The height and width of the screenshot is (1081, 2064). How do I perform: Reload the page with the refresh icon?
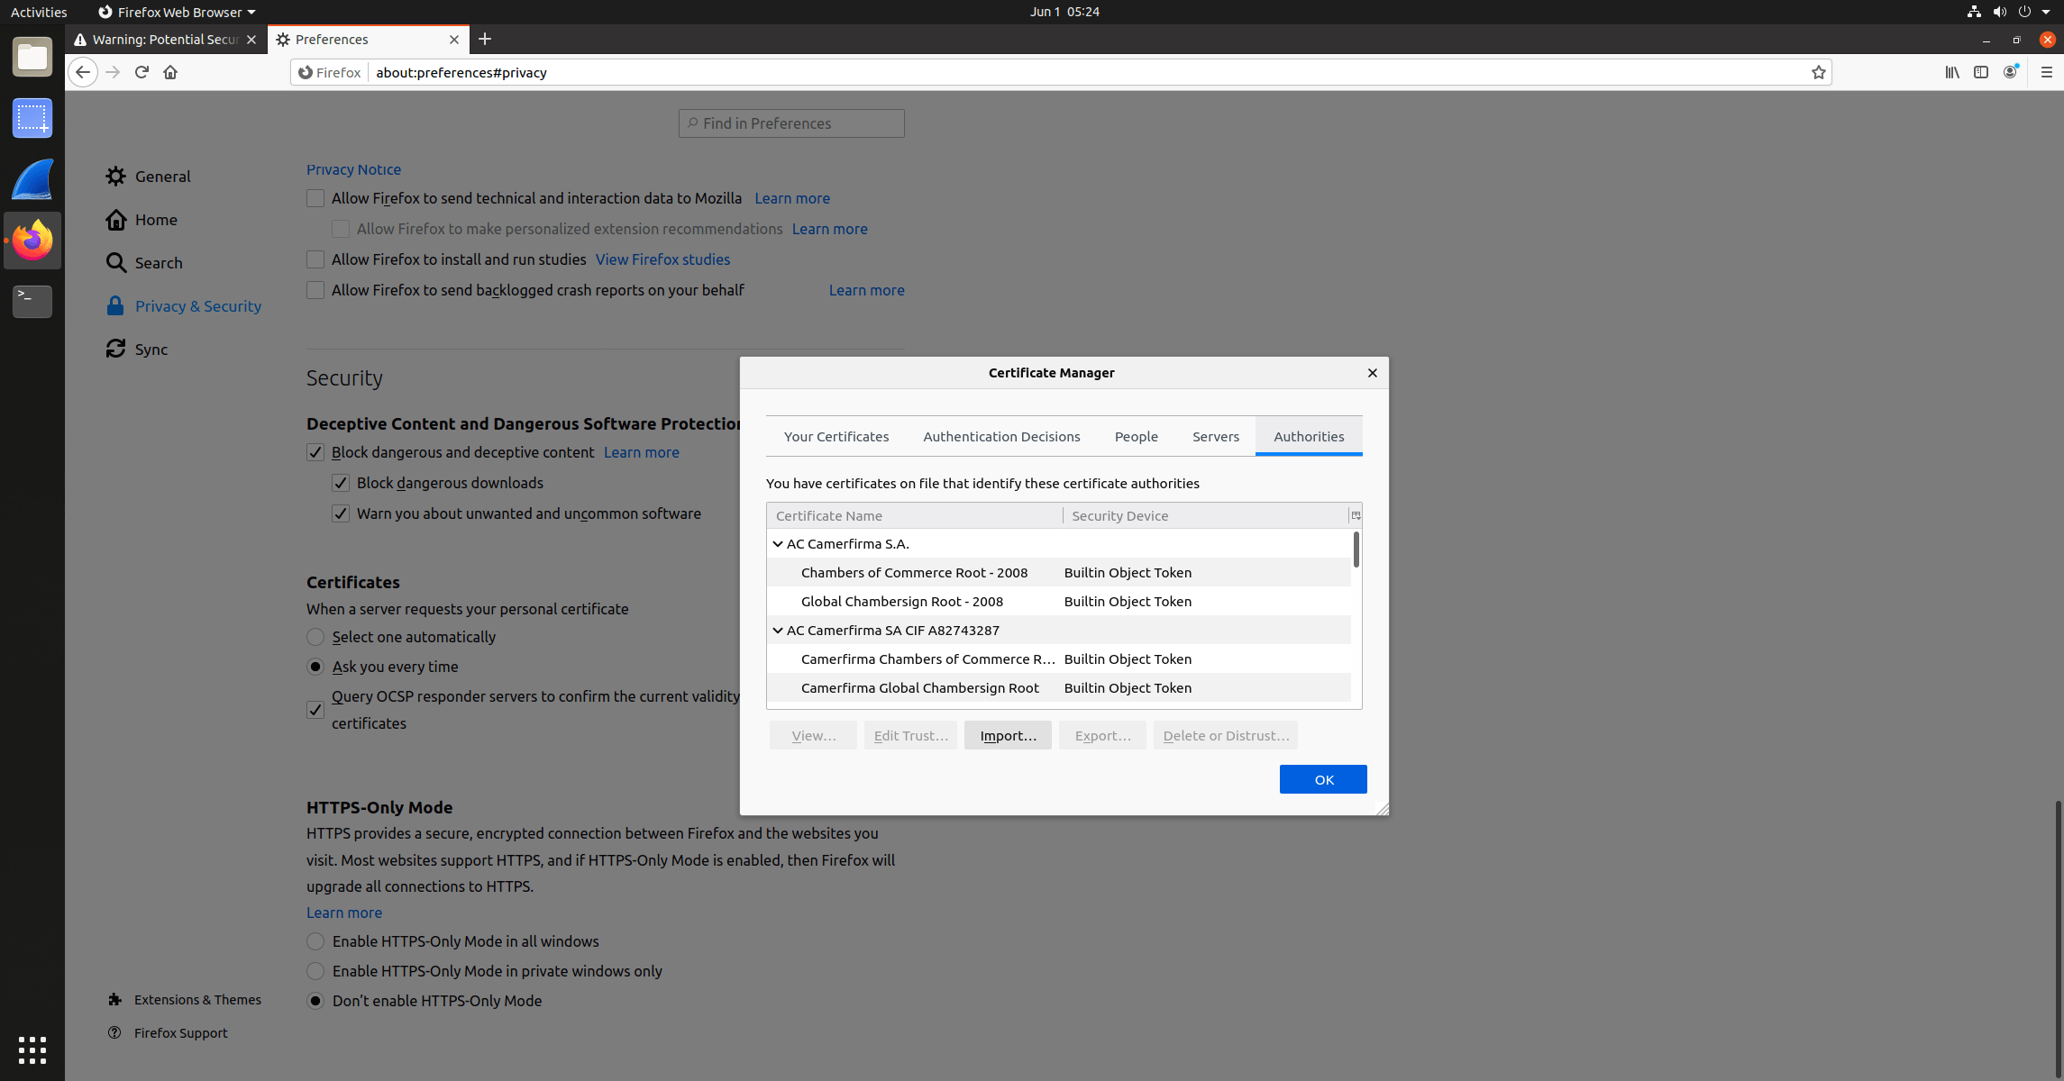pyautogui.click(x=142, y=72)
